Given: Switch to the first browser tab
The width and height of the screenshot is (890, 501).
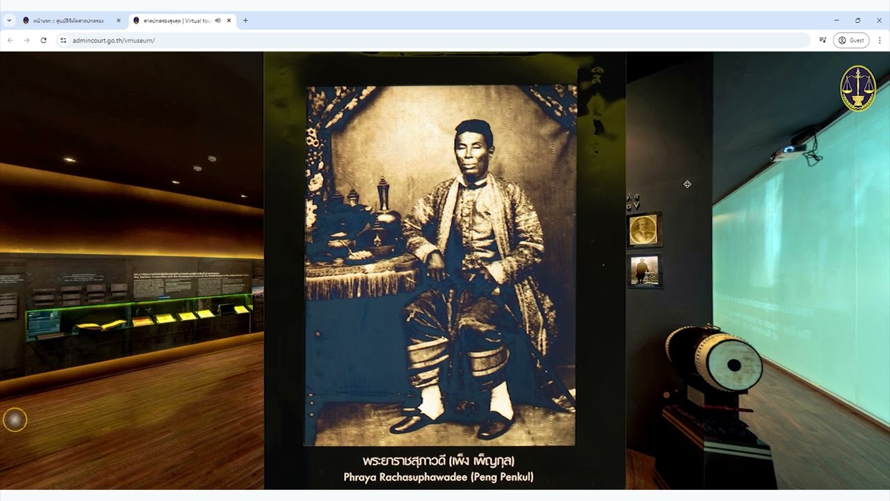Looking at the screenshot, I should 72,21.
